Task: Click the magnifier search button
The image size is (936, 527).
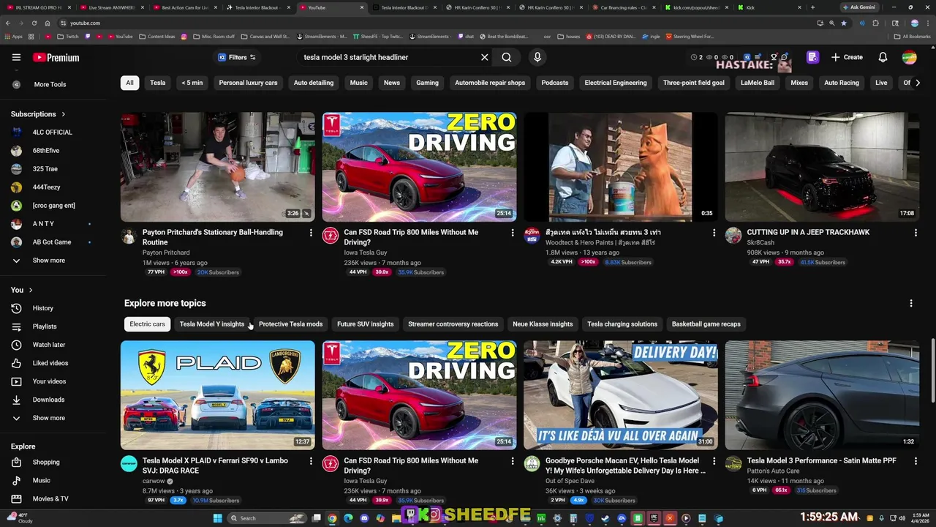Action: (507, 57)
